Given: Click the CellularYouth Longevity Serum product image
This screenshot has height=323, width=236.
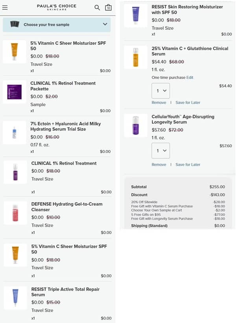Looking at the screenshot, I should pyautogui.click(x=136, y=126).
